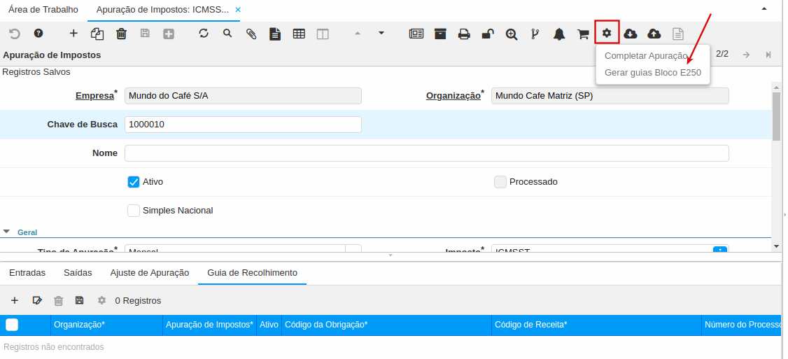Image resolution: width=788 pixels, height=359 pixels.
Task: Choose Completar Apuração from the popup menu
Action: click(x=646, y=56)
